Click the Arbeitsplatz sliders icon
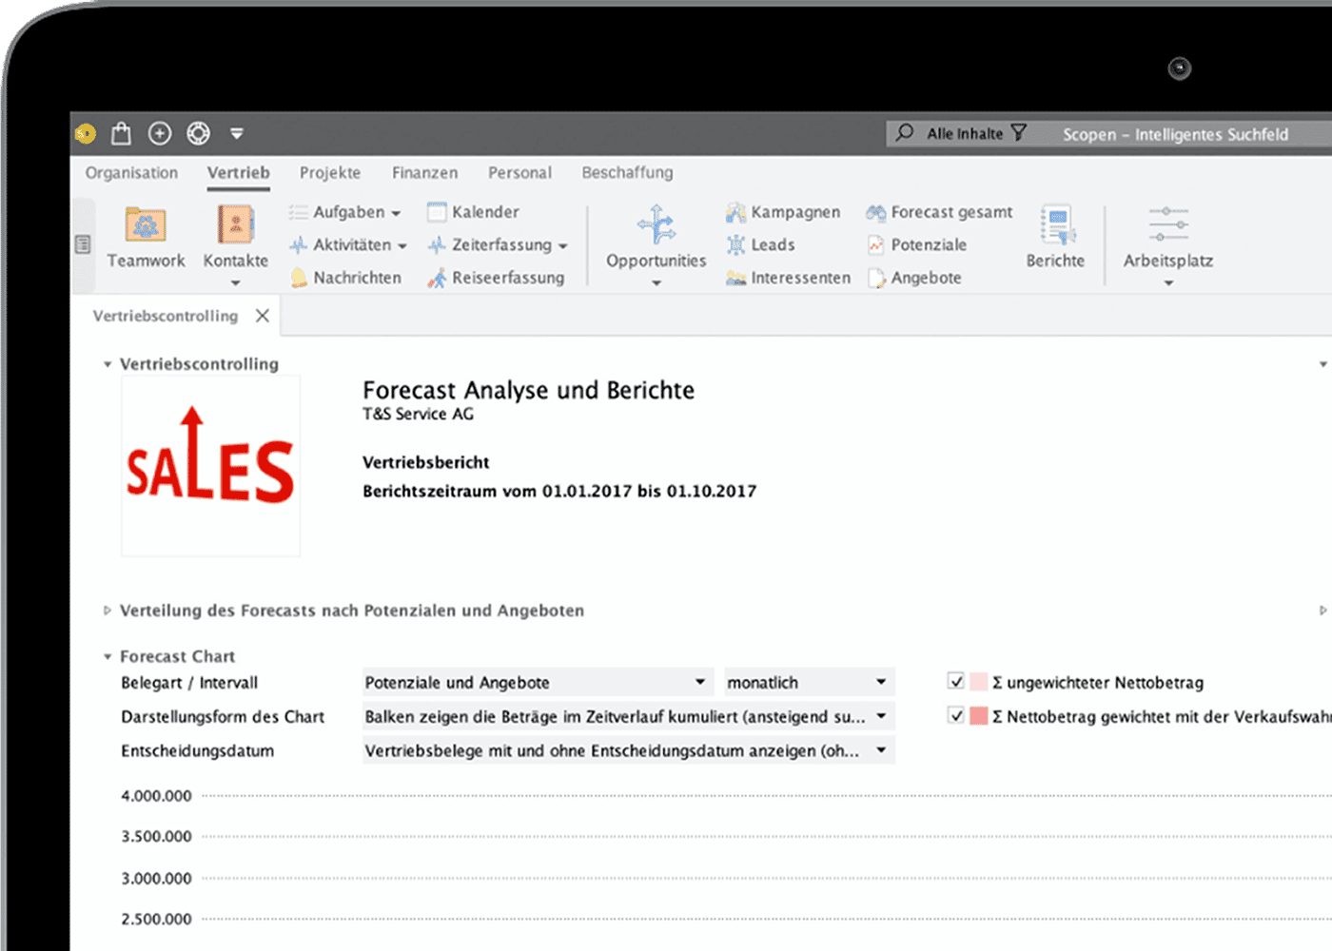Viewport: 1332px width, 951px height. 1168,224
